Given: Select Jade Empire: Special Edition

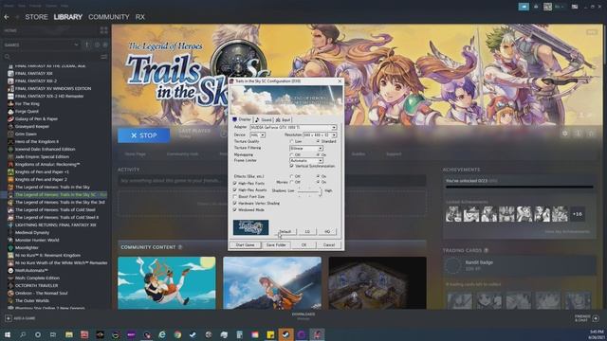Looking at the screenshot, I should point(42,157).
